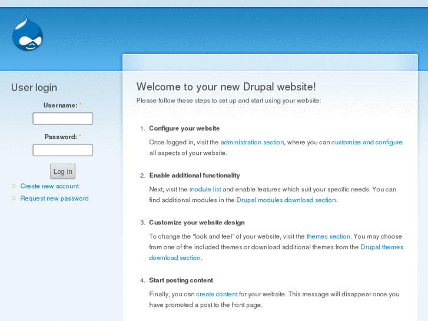Click the Start posting content step title
Viewport: 428px width, 321px height.
point(181,280)
